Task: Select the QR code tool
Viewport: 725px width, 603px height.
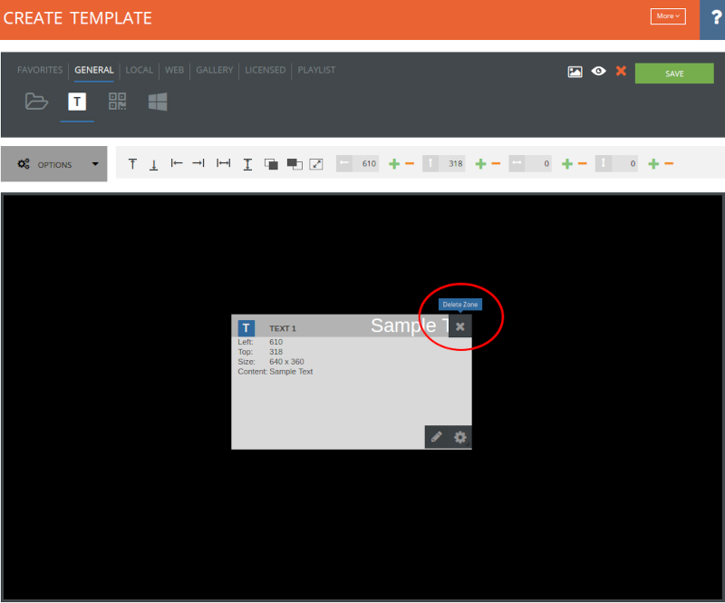Action: tap(117, 102)
